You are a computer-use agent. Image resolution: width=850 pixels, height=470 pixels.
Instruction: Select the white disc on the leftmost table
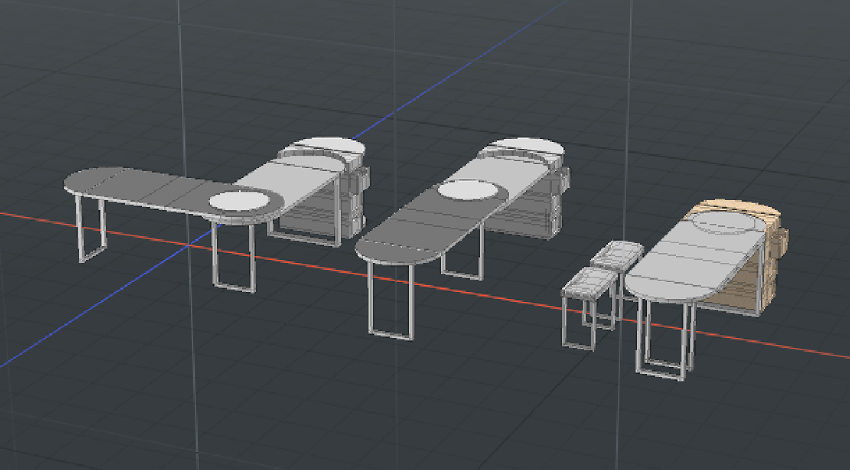239,202
